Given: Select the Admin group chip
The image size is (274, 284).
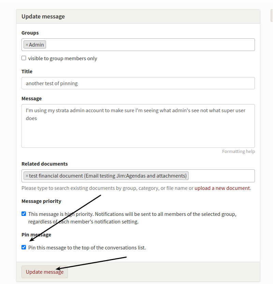Looking at the screenshot, I should pos(36,45).
